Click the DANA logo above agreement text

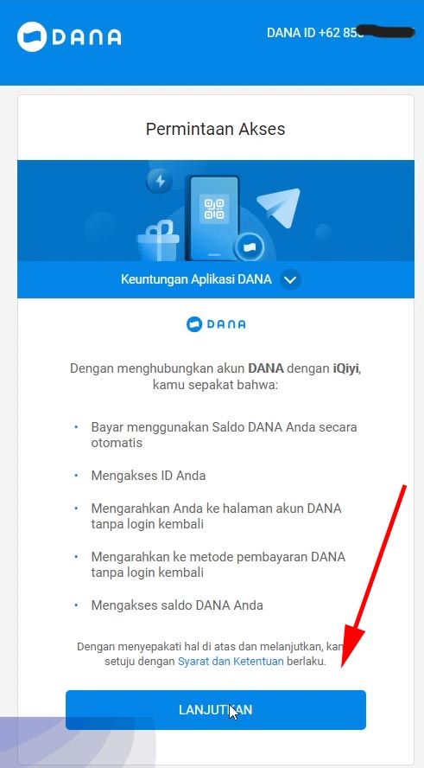pyautogui.click(x=216, y=323)
